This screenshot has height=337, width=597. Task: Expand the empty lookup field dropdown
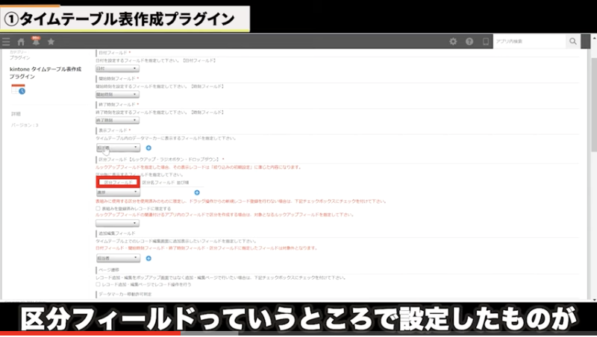[117, 223]
